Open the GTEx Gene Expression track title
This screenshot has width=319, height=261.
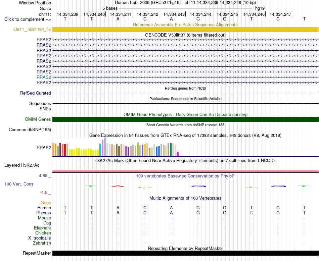tap(185, 136)
